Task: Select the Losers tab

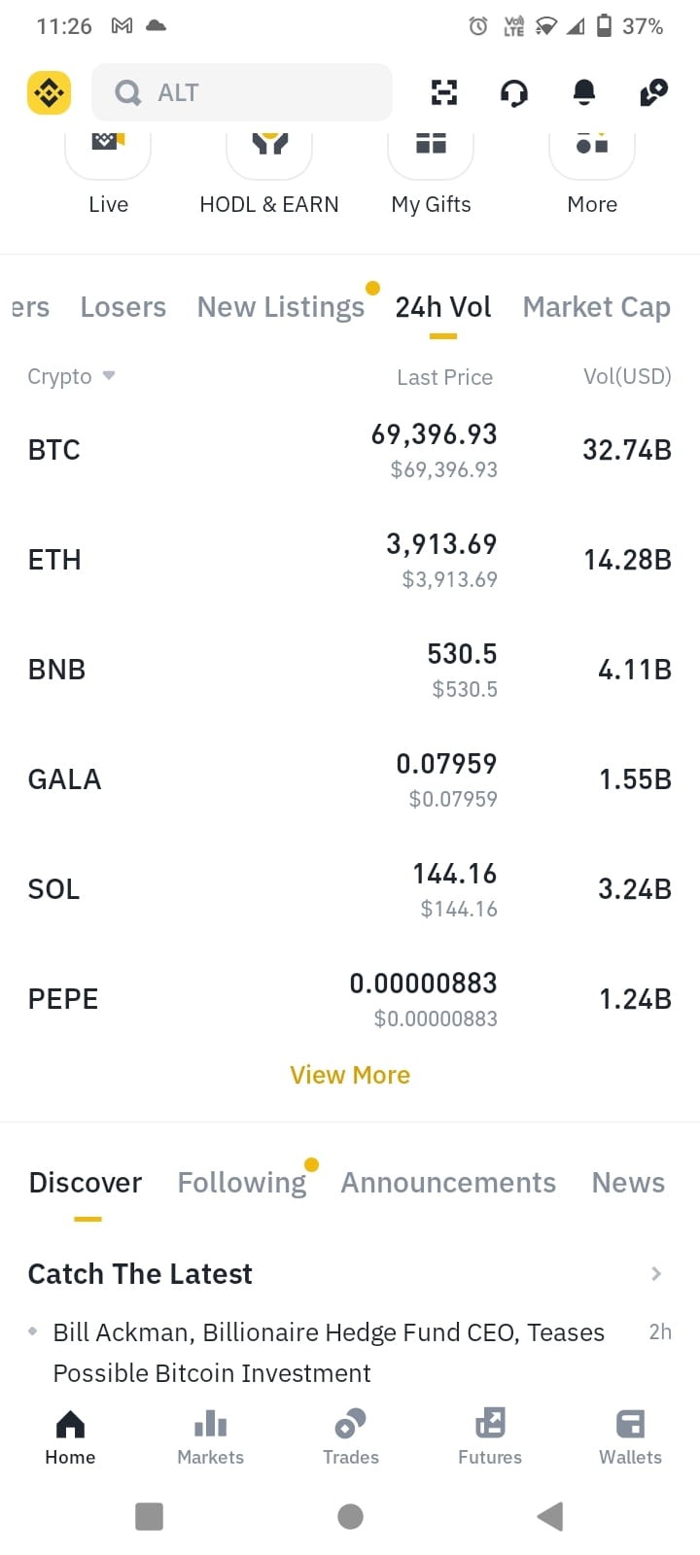Action: pos(123,307)
